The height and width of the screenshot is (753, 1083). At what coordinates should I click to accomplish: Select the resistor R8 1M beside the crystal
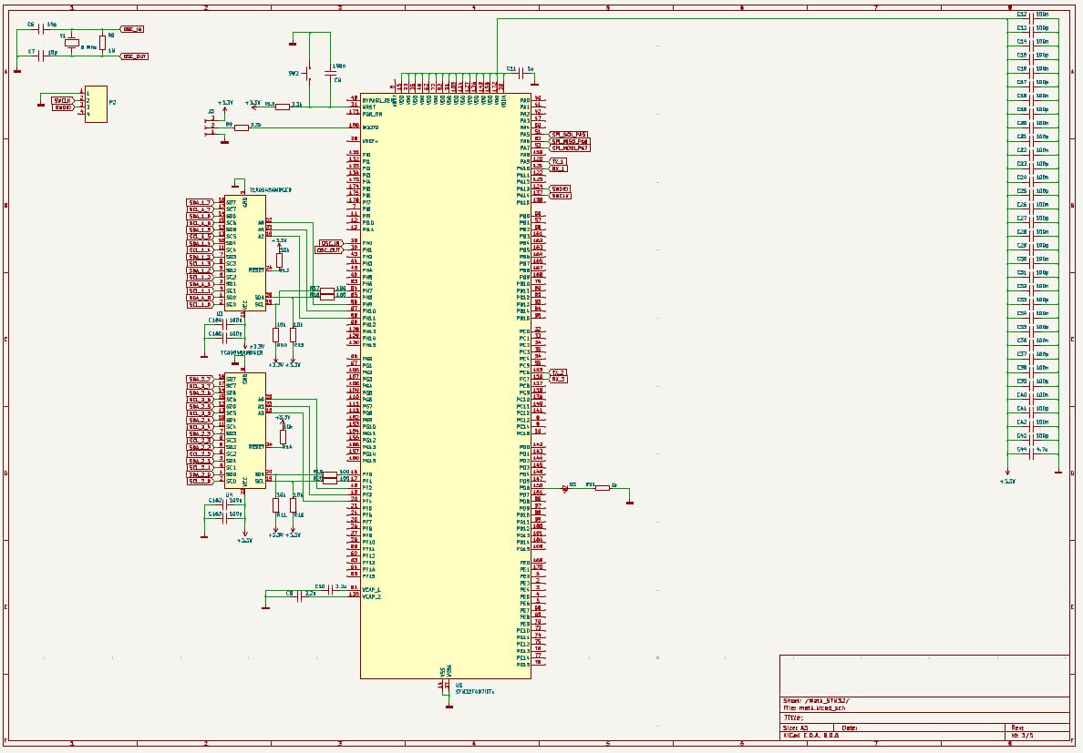102,41
